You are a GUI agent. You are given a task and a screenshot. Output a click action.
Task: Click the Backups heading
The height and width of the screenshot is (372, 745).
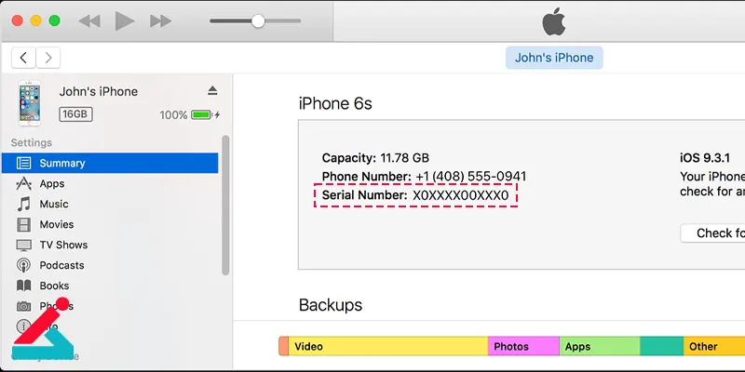[331, 305]
